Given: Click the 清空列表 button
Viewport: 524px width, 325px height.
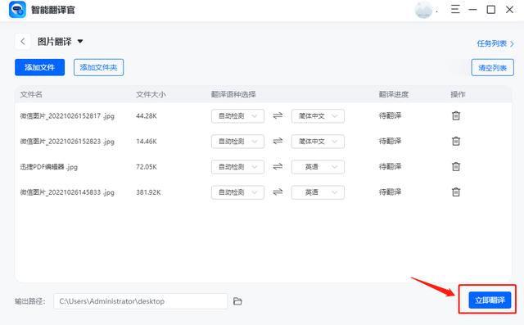Looking at the screenshot, I should [x=493, y=68].
